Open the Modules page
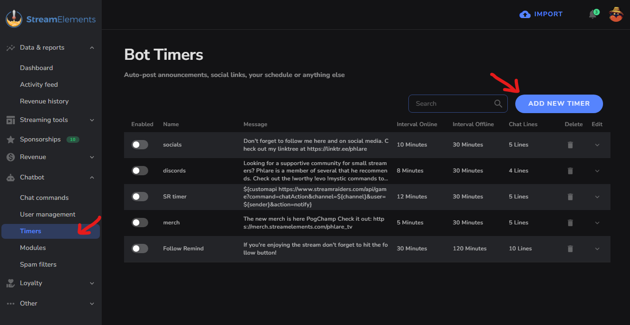 click(x=33, y=248)
